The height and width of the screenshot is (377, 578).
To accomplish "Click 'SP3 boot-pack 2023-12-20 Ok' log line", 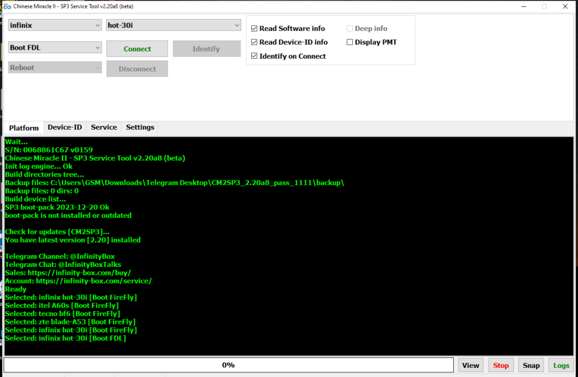I will pos(57,207).
